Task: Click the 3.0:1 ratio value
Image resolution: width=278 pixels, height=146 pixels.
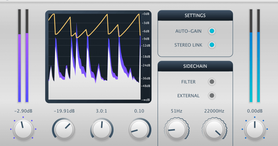Action: (102, 111)
